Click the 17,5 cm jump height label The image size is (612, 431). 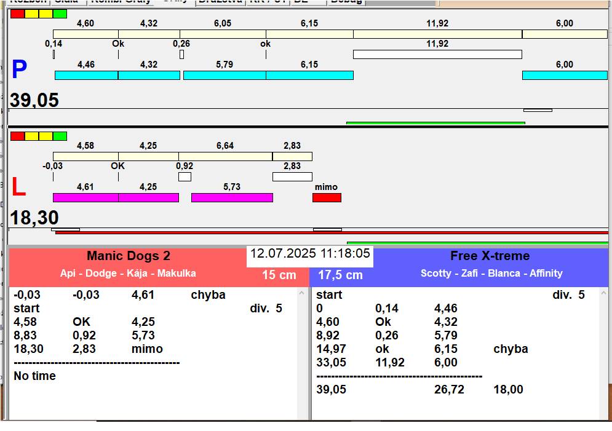340,275
